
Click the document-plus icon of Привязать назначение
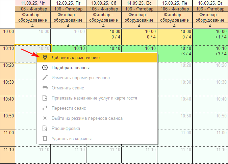pos(45,98)
